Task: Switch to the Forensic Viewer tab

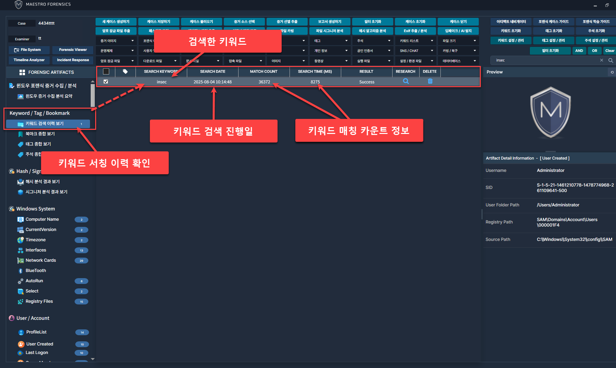Action: [x=73, y=50]
